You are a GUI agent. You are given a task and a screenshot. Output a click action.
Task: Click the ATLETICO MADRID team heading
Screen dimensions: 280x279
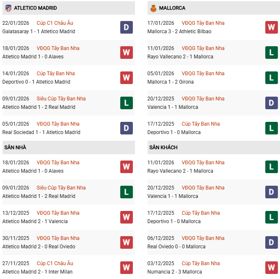click(x=35, y=8)
